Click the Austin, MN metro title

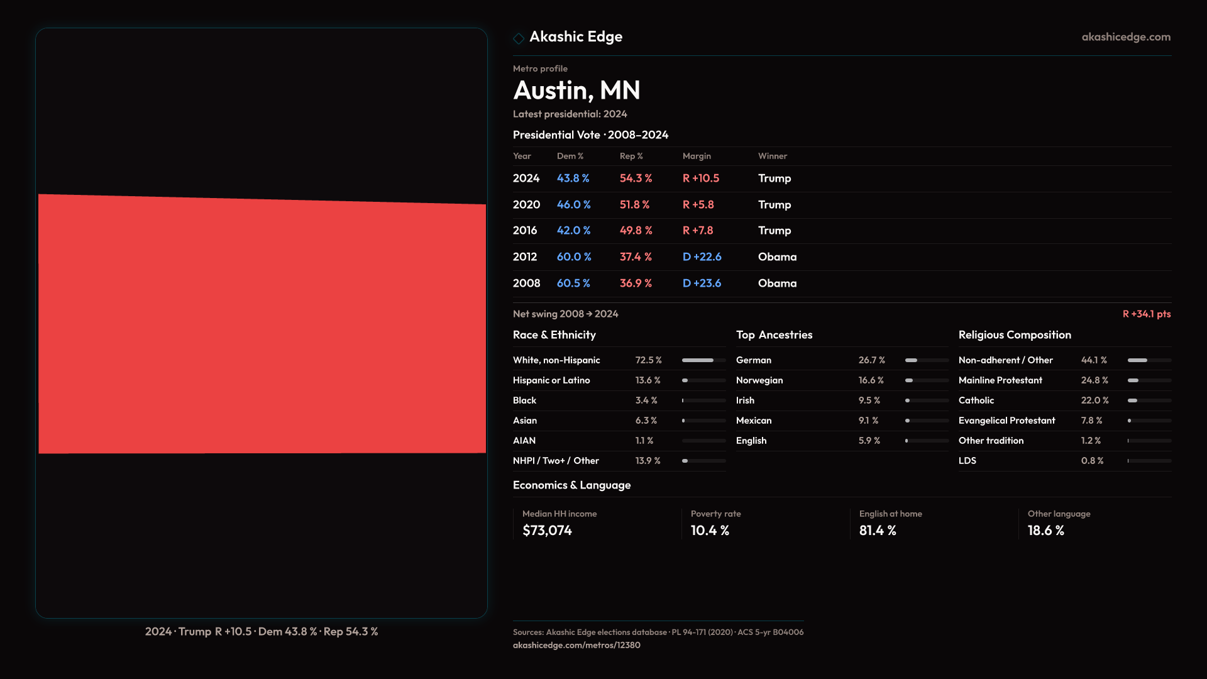pos(576,91)
